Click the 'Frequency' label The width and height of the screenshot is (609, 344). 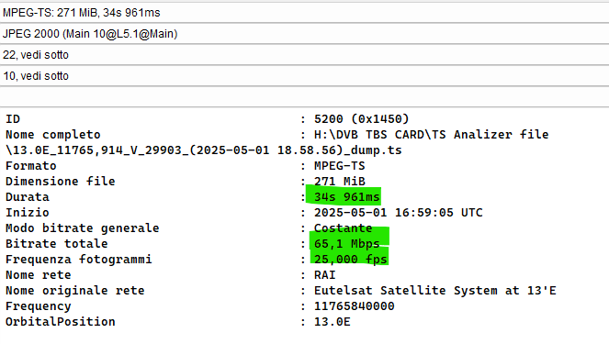click(x=38, y=306)
